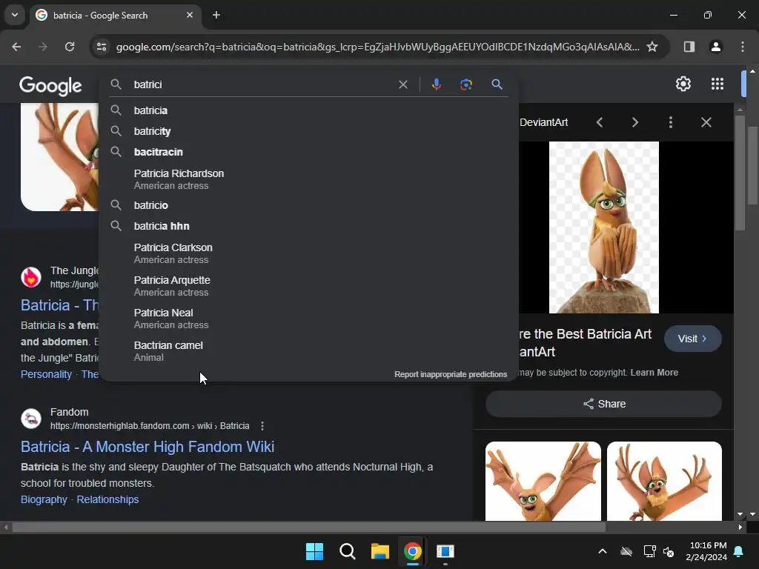Image resolution: width=759 pixels, height=569 pixels.
Task: Click preview panel vertical scrollbar
Action: [739, 173]
